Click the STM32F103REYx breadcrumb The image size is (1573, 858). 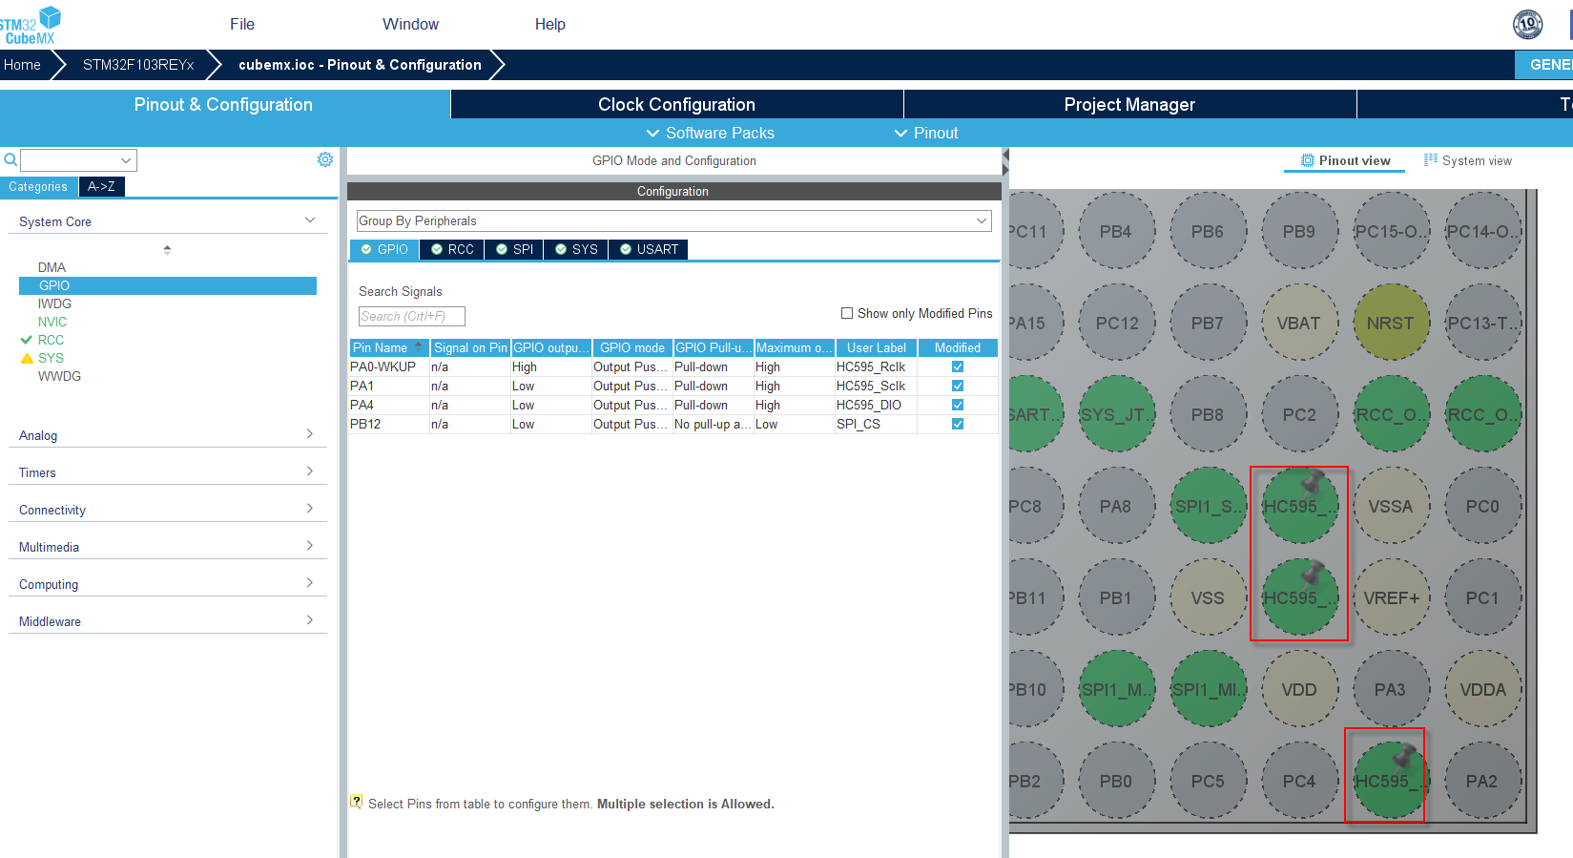click(x=138, y=65)
